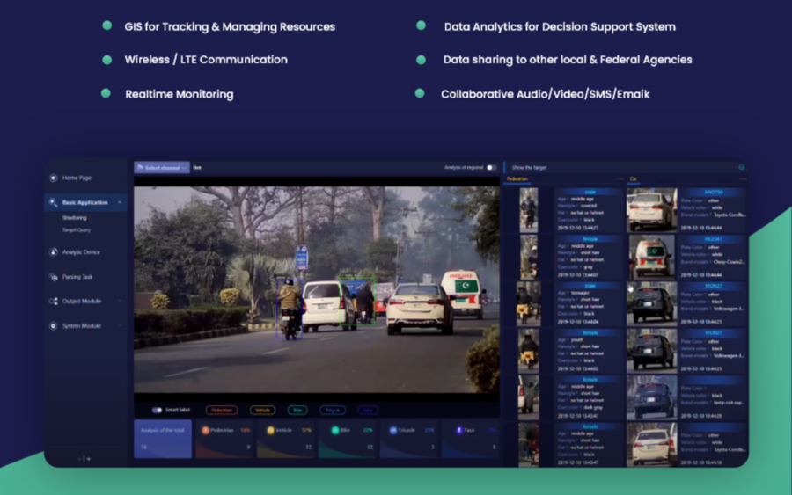Select the Face 0 count card

(470, 439)
